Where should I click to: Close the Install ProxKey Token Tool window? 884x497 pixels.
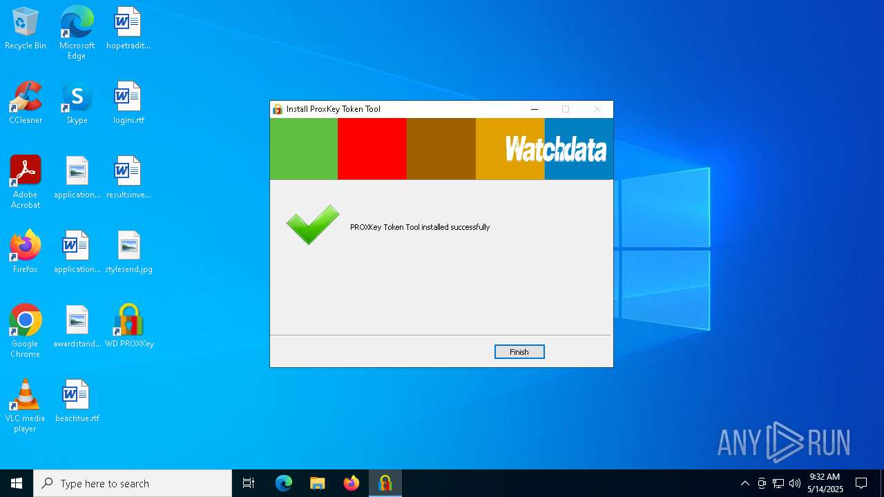(x=597, y=109)
